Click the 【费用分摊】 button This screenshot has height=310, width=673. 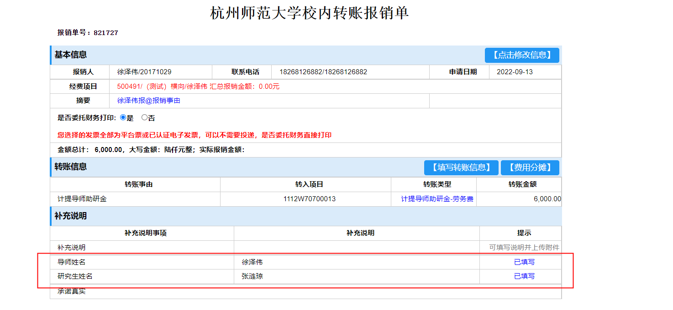click(x=530, y=168)
